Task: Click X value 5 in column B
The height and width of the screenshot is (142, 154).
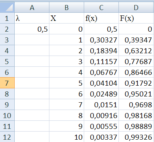Action: pyautogui.click(x=66, y=83)
